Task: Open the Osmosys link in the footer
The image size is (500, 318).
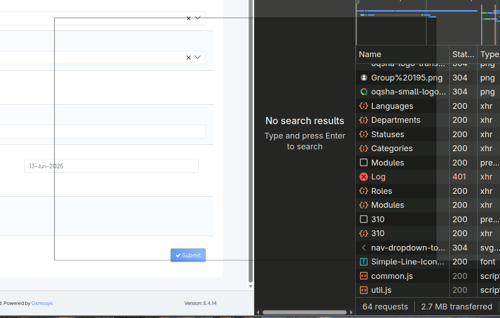Action: point(42,303)
